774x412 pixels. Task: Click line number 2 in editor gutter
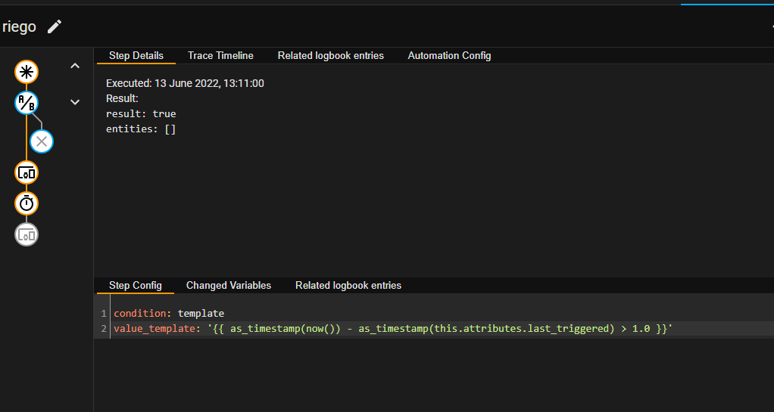(x=104, y=329)
